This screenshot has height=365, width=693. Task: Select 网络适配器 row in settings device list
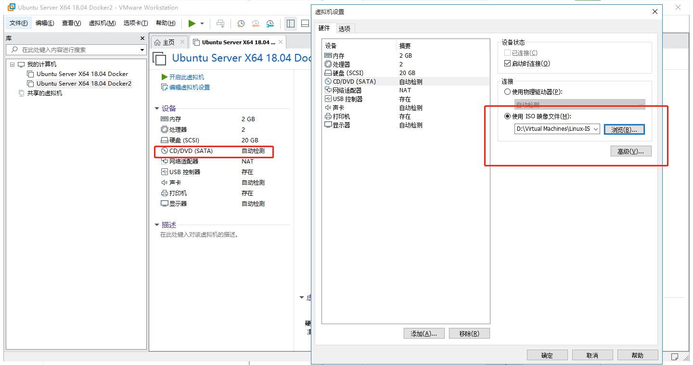pos(406,90)
